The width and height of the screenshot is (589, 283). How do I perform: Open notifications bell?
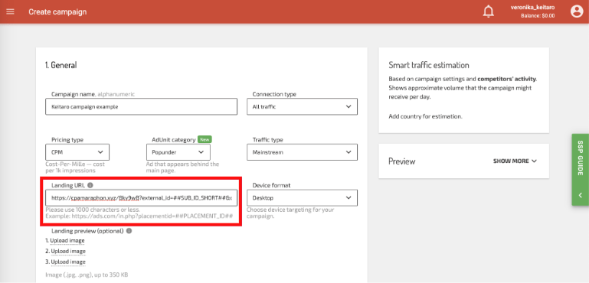(489, 11)
